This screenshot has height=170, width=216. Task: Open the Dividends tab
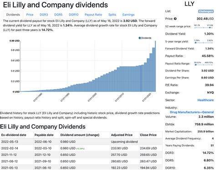tap(13, 15)
